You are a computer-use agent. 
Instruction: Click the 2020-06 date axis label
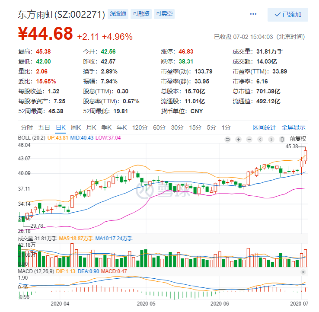(x=220, y=304)
